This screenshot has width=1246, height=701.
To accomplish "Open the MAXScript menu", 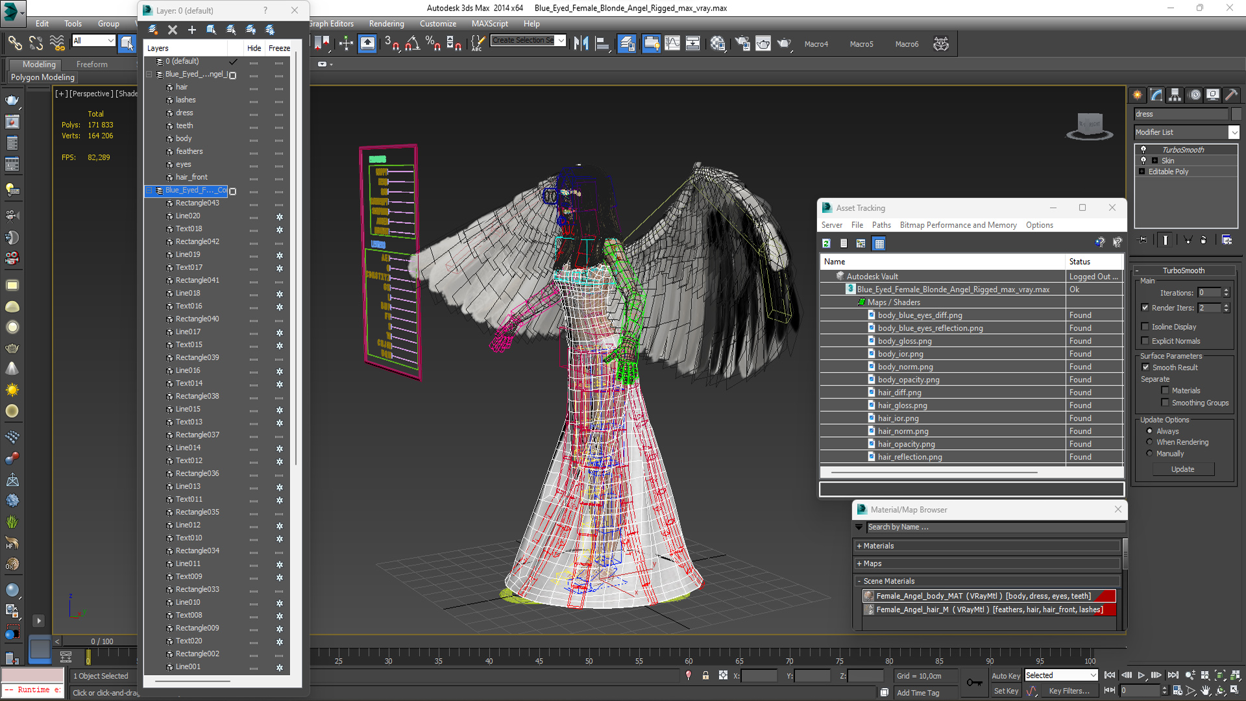I will pyautogui.click(x=490, y=23).
